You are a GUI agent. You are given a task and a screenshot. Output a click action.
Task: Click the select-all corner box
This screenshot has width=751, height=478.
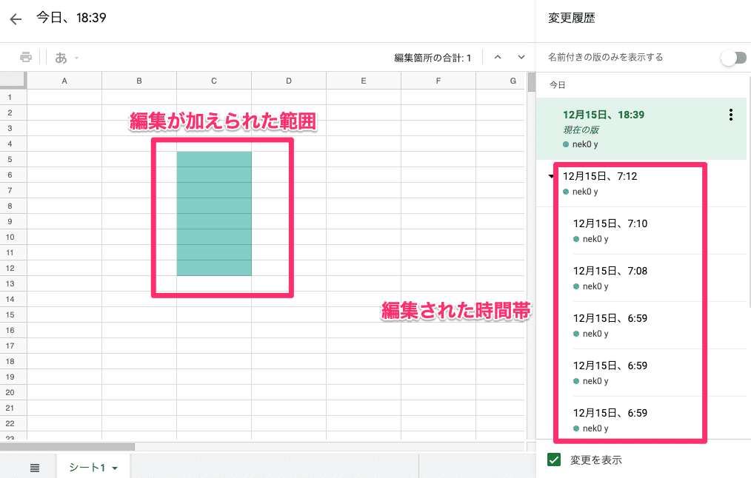tap(13, 81)
